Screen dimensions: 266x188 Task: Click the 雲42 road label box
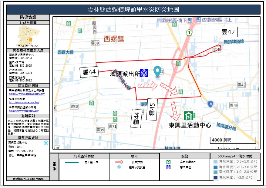tap(228, 32)
